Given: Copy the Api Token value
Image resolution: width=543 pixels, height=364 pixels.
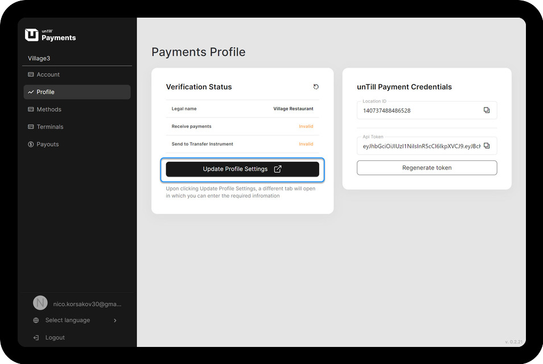Looking at the screenshot, I should click(x=486, y=146).
